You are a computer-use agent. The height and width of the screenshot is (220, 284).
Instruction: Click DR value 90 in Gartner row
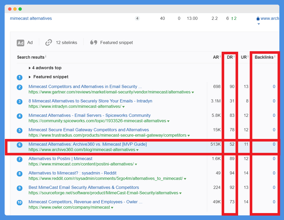point(232,87)
